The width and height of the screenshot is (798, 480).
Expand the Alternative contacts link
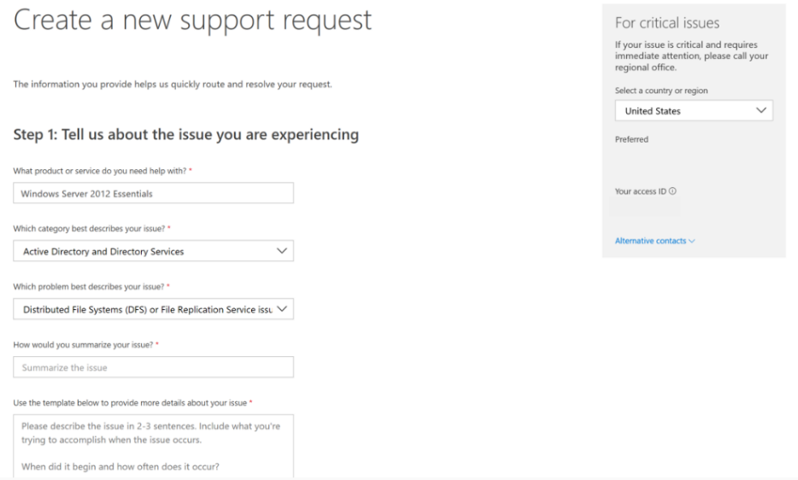tap(650, 242)
